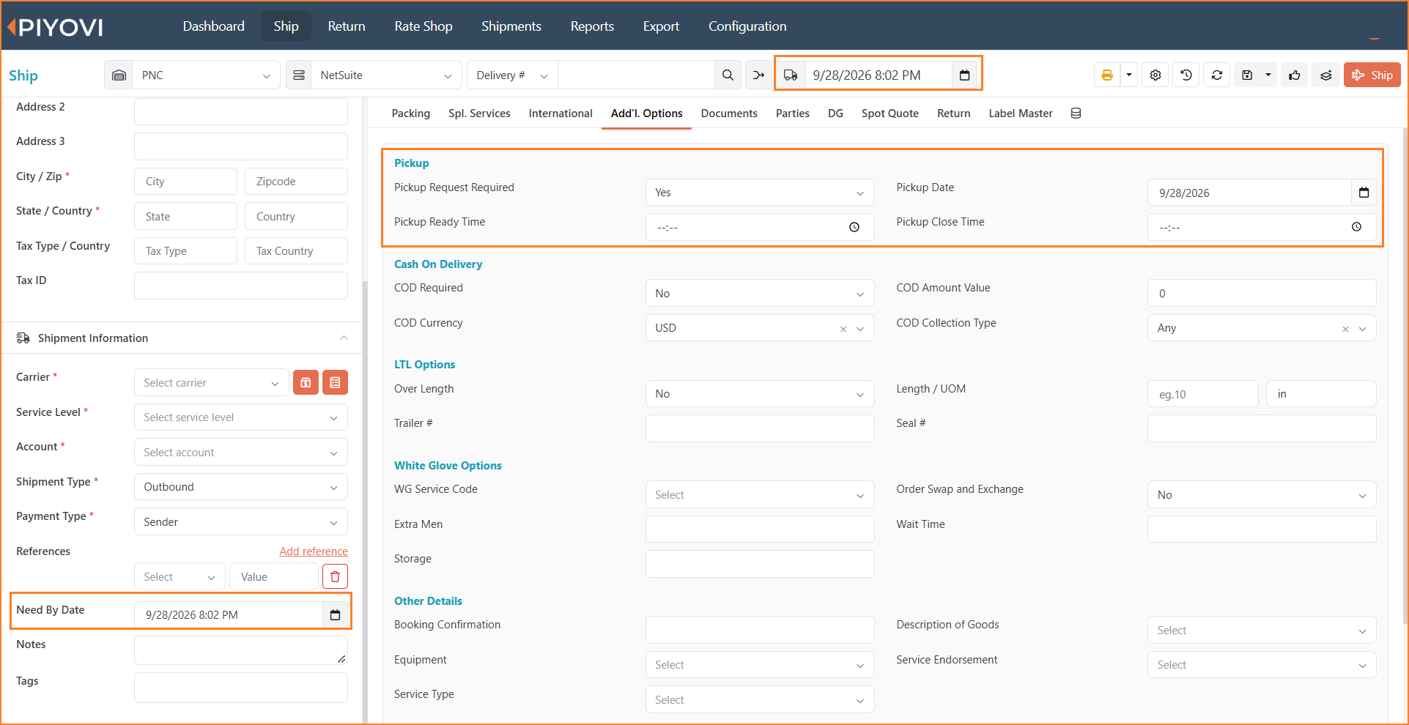This screenshot has width=1409, height=725.
Task: Click the search magnifier icon
Action: click(728, 75)
